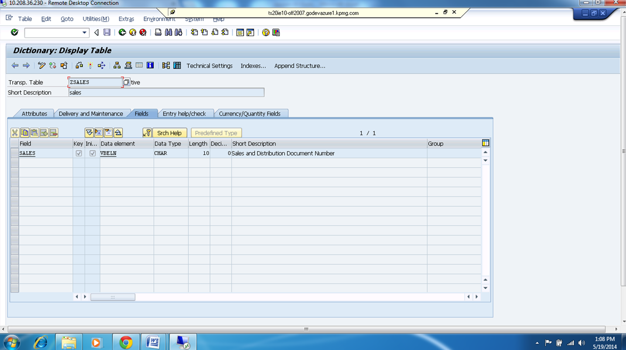
Task: Copy the selected field row with copy icon
Action: 24,132
